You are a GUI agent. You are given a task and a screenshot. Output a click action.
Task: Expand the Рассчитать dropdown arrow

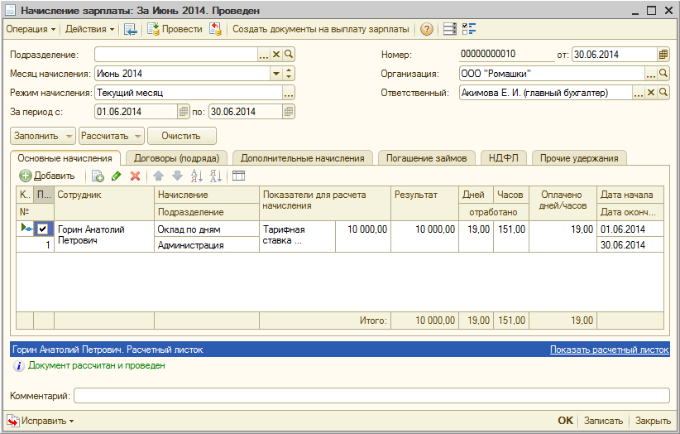(x=138, y=137)
